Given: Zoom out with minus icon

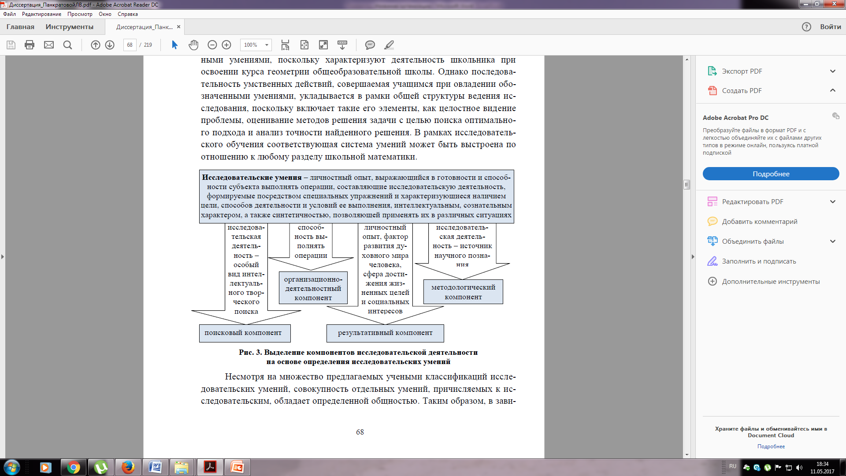Looking at the screenshot, I should click(x=212, y=45).
